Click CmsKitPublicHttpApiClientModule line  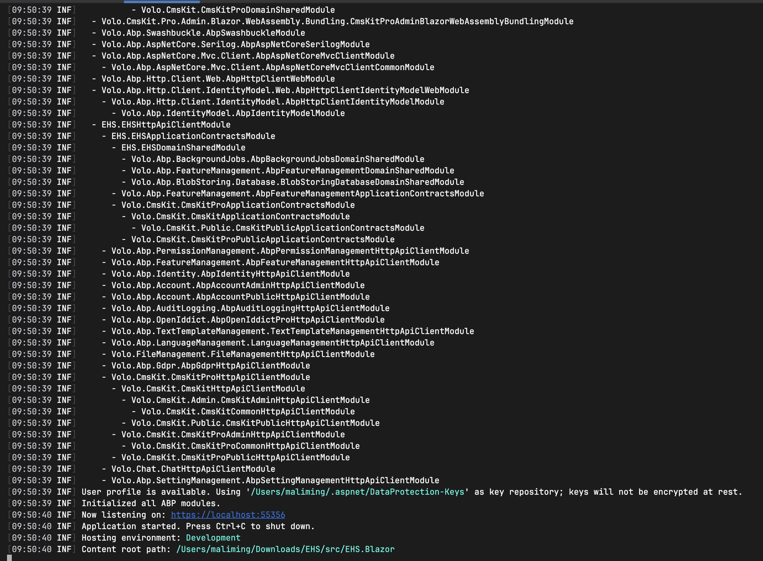(x=255, y=423)
